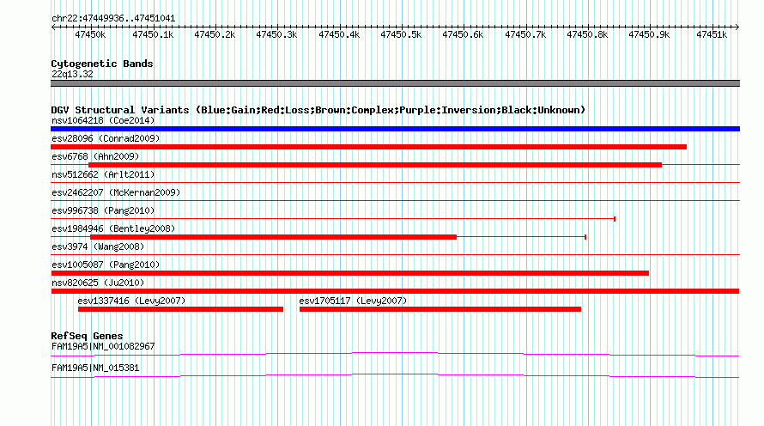764x426 pixels.
Task: Select the 47450.8k ruler tick label
Action: (586, 34)
